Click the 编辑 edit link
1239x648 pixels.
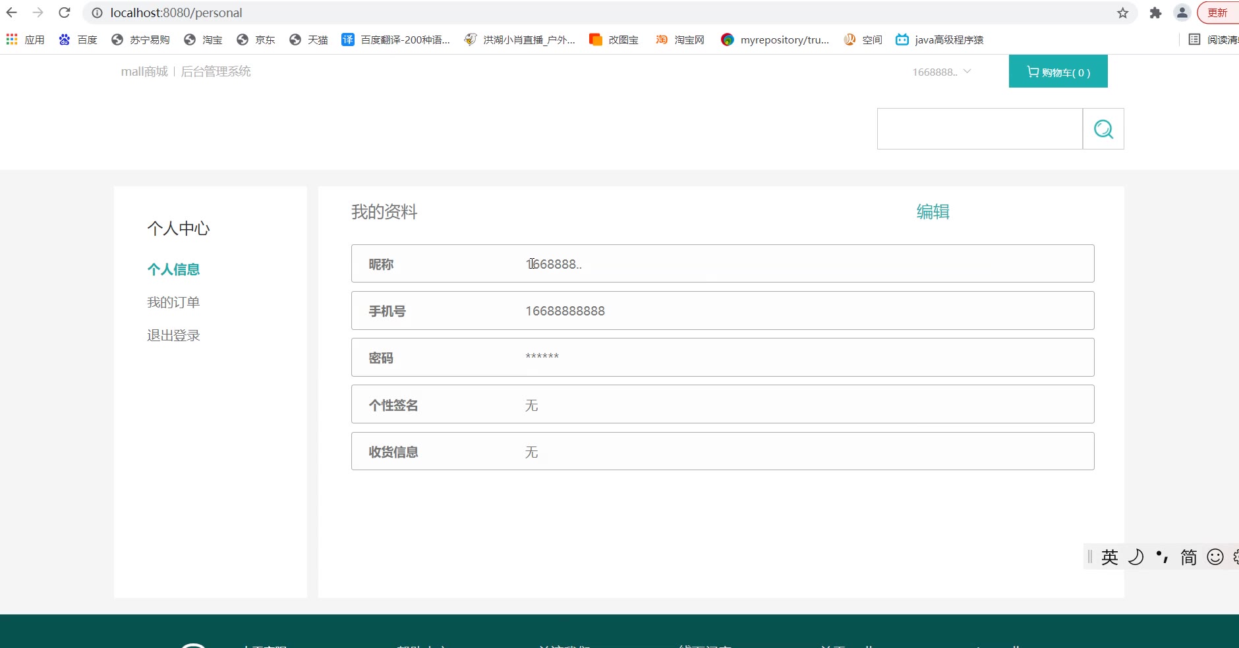[x=933, y=211]
